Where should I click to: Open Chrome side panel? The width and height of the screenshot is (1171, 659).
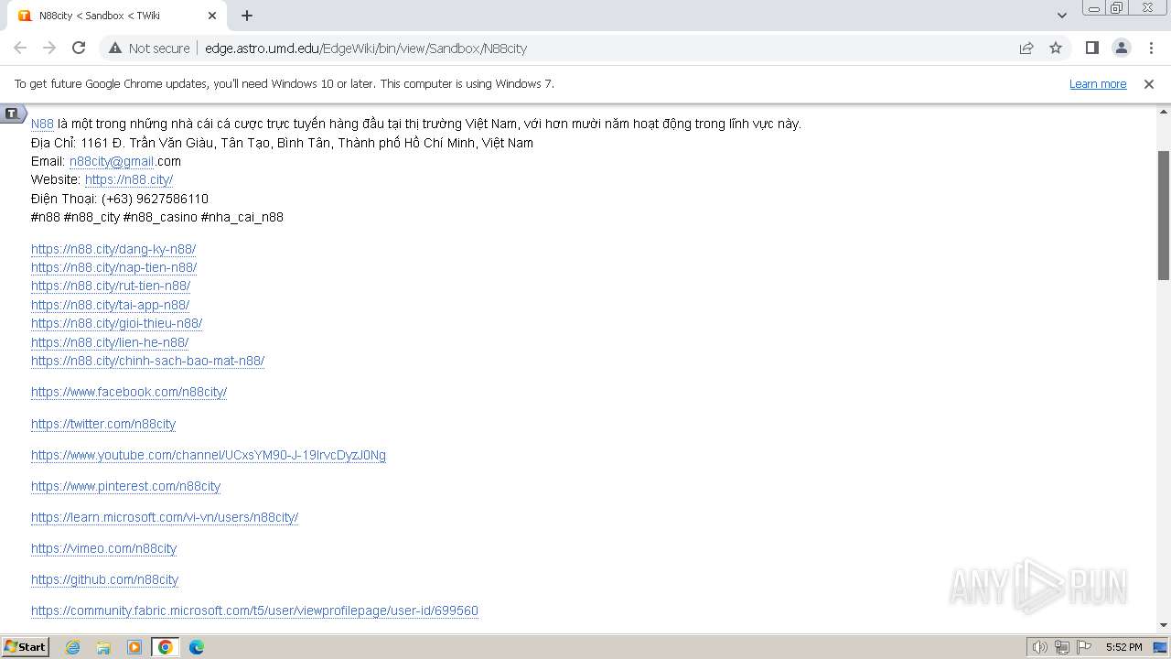(1091, 48)
